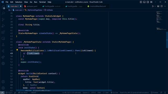The height and width of the screenshot is (94, 168).
Task: Open the Go menu
Action: click(31, 2)
